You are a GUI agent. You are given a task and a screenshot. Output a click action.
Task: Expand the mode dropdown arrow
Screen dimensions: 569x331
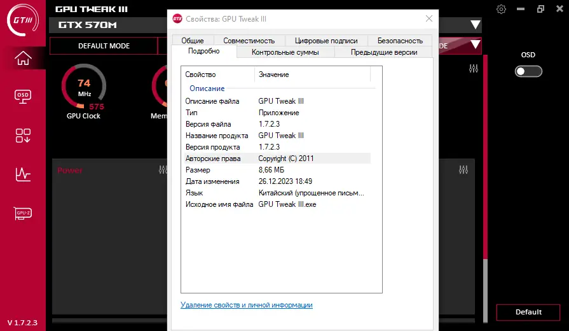click(476, 45)
